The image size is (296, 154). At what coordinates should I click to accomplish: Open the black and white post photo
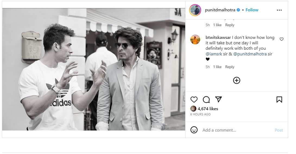click(94, 69)
